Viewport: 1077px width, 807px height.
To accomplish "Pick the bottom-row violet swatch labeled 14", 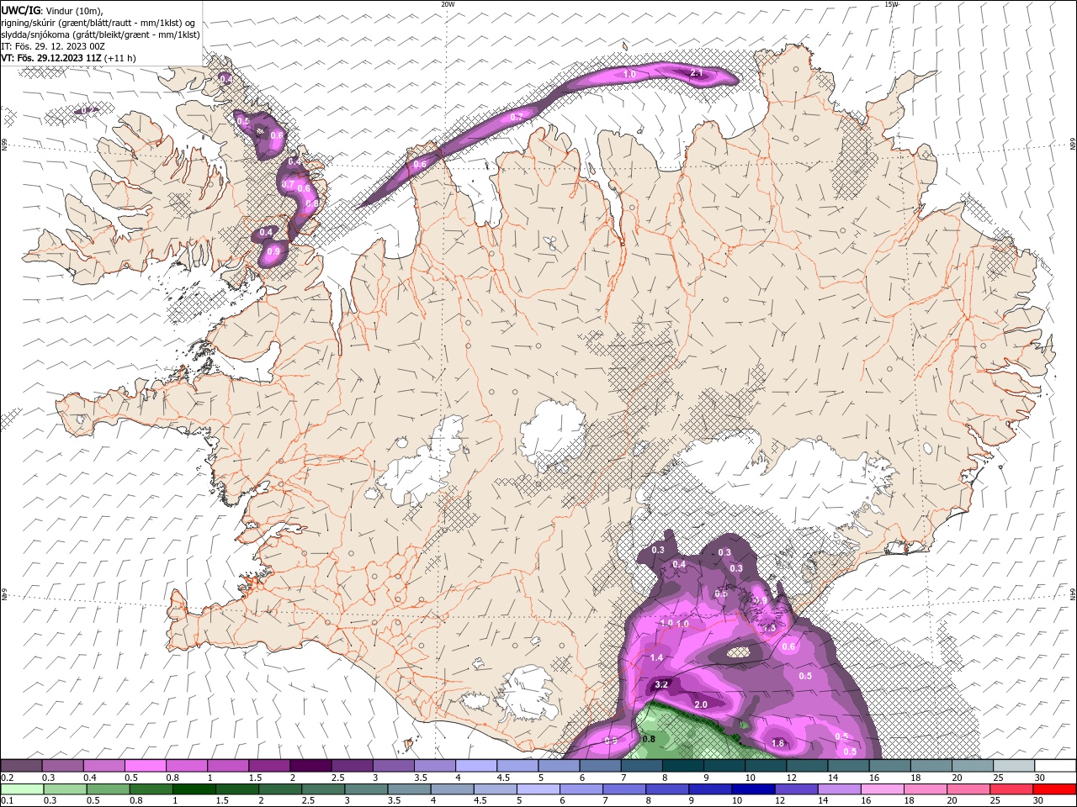I will pos(839,789).
